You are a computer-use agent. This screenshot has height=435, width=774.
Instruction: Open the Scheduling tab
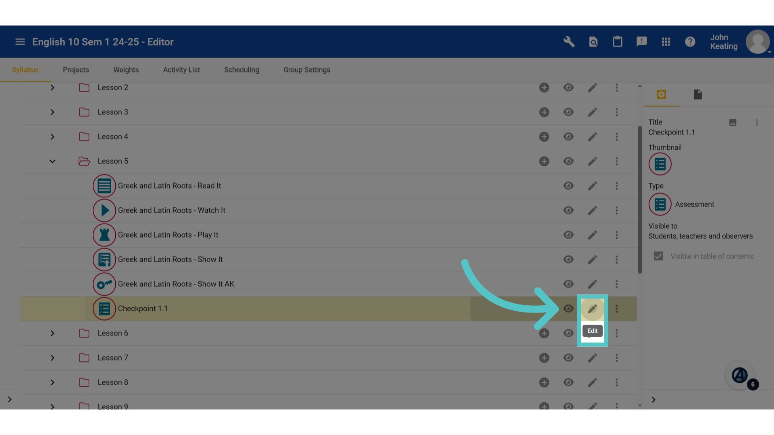[241, 70]
